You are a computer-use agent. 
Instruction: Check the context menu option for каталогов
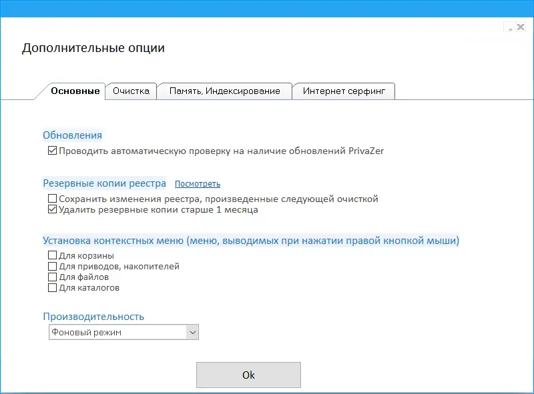pyautogui.click(x=52, y=287)
